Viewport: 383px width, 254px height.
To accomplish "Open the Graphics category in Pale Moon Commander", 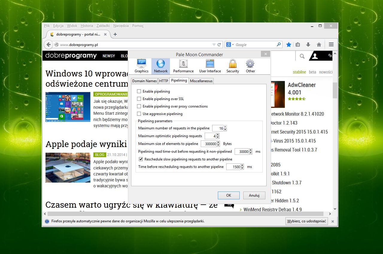I will pyautogui.click(x=141, y=66).
